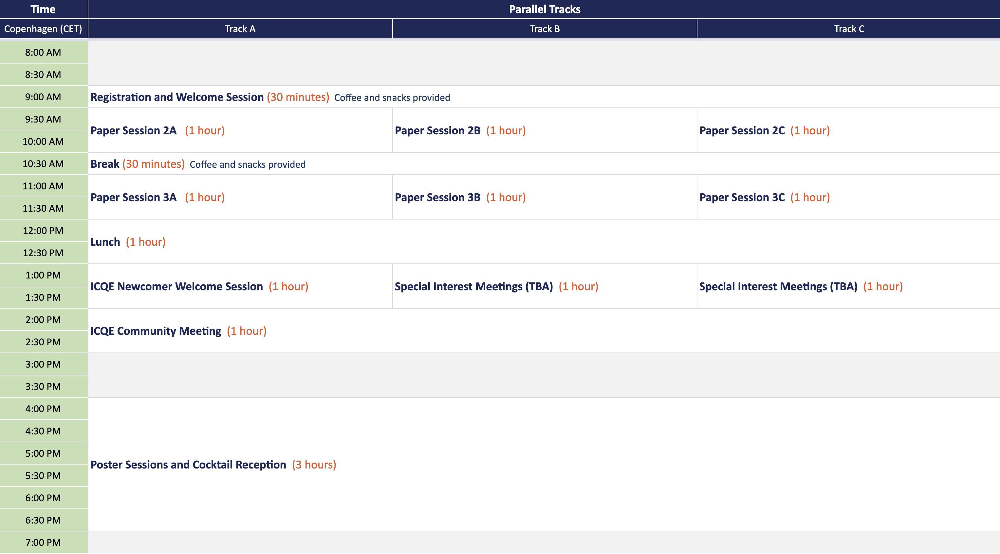Select the Lunch entry
1000x554 pixels.
[544, 242]
